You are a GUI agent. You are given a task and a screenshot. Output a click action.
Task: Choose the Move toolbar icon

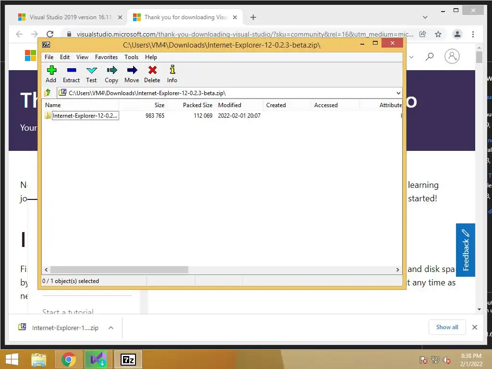132,74
